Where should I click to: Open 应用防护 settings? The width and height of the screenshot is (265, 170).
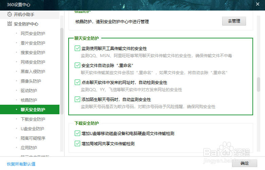click(29, 148)
